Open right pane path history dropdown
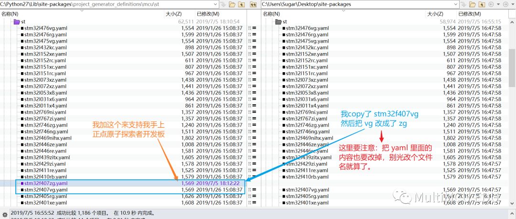 point(456,4)
